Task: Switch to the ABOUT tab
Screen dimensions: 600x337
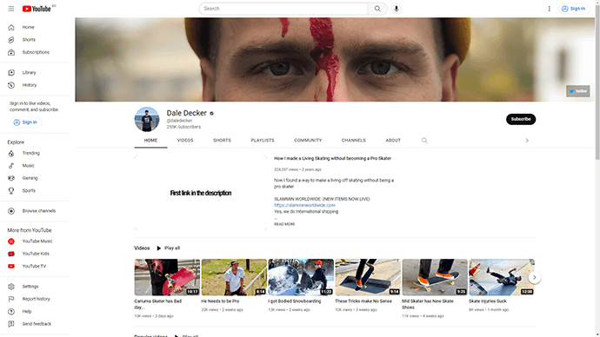Action: (x=393, y=141)
